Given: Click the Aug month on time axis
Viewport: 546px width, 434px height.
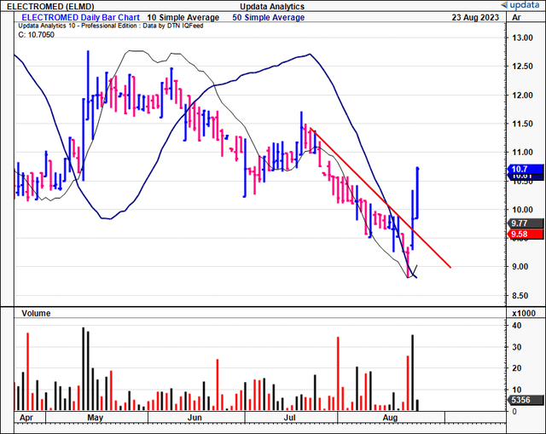Looking at the screenshot, I should click(390, 417).
